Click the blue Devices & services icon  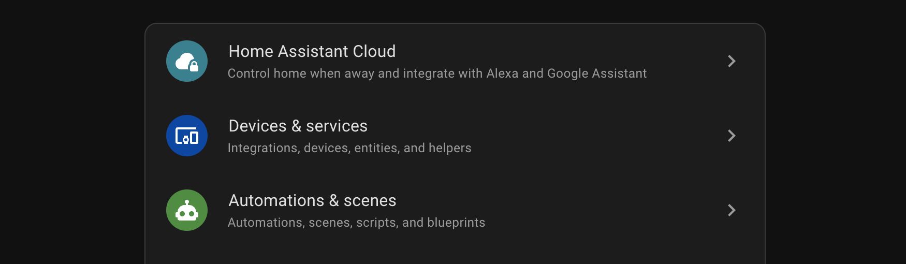point(186,136)
